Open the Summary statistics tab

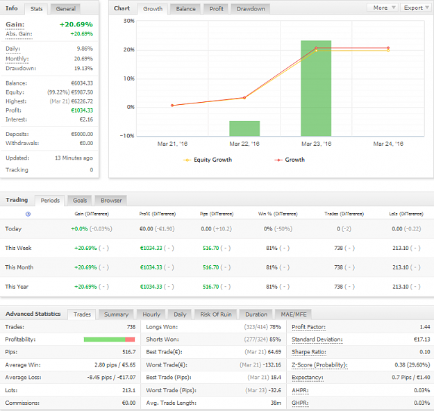[116, 314]
